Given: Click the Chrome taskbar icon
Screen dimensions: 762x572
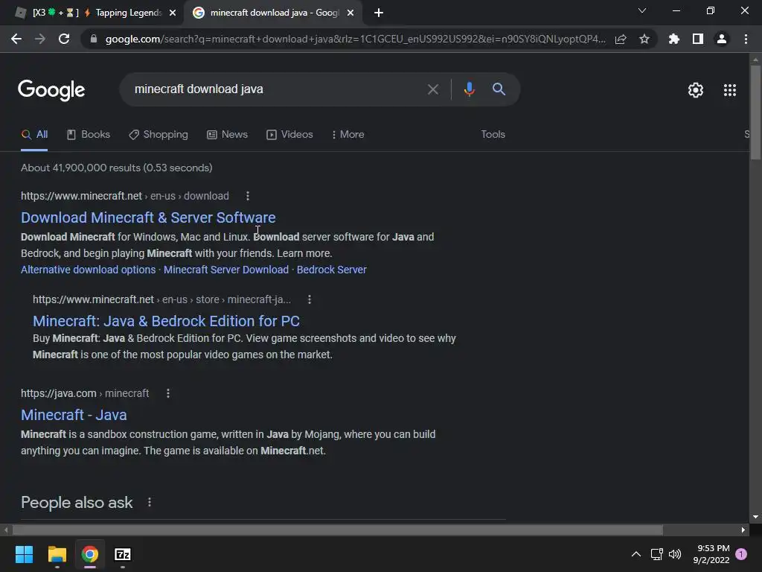Looking at the screenshot, I should 90,554.
